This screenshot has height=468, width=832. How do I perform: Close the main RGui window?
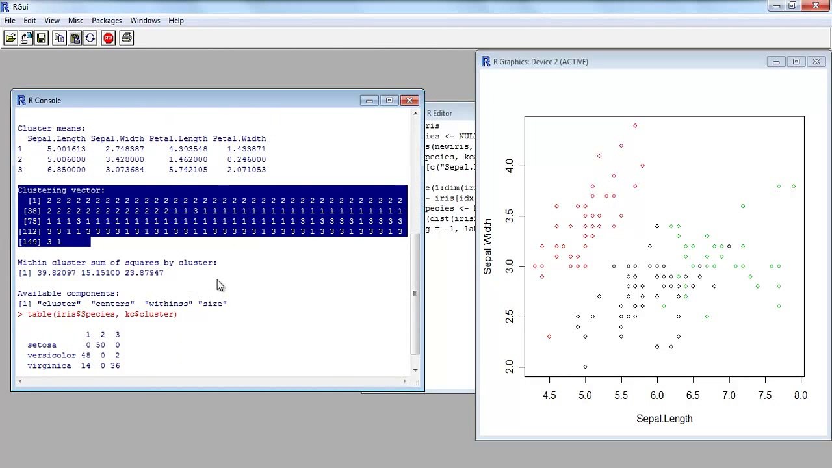pyautogui.click(x=816, y=6)
